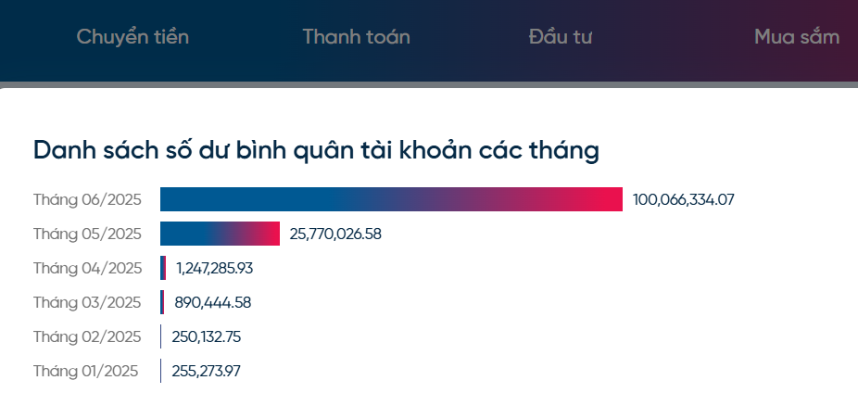Select the Đầu tư menu item
The image size is (858, 393).
561,37
